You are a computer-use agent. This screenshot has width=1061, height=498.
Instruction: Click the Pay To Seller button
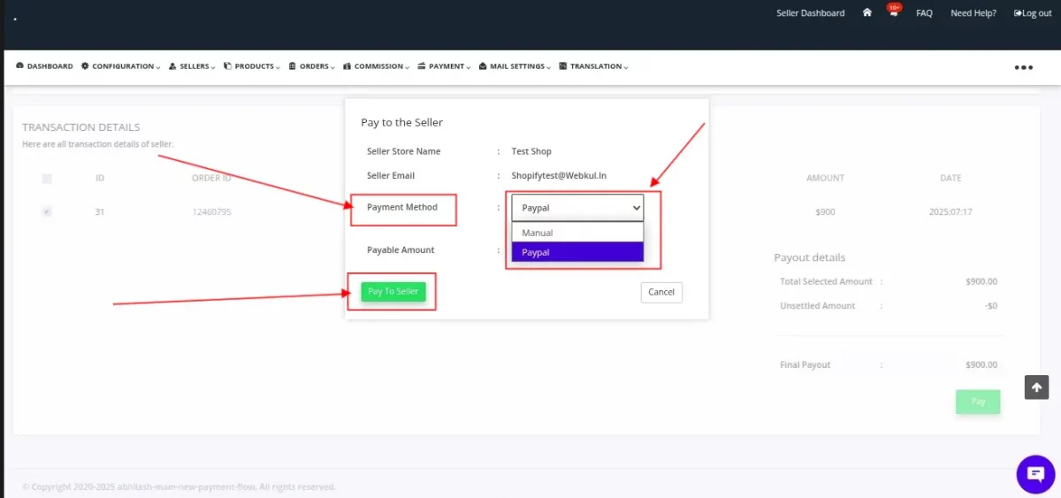(x=393, y=292)
